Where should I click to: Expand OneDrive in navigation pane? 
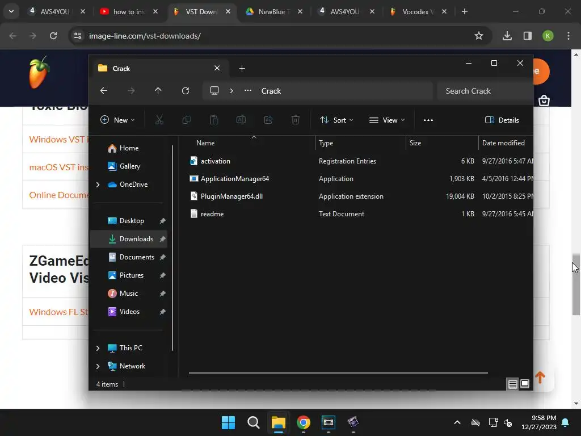98,185
